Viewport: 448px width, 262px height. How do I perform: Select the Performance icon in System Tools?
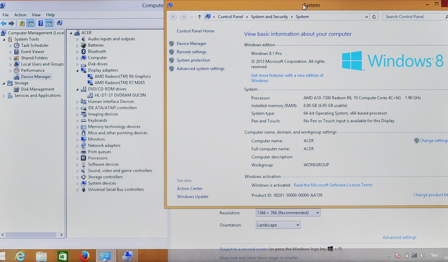pos(17,71)
